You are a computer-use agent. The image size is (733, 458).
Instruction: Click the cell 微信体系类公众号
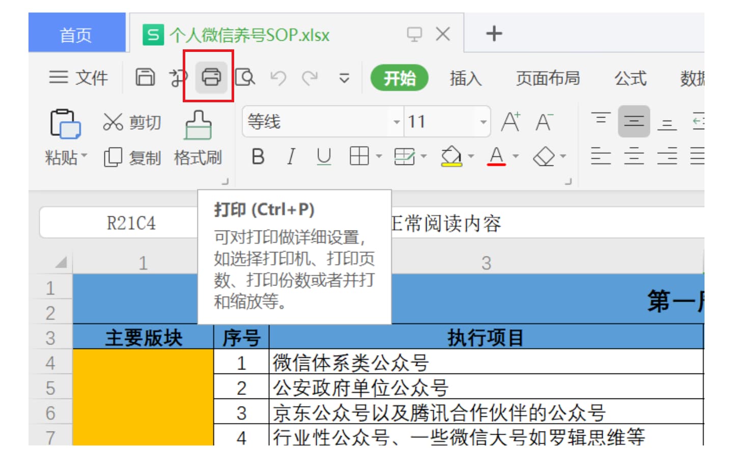pyautogui.click(x=486, y=362)
